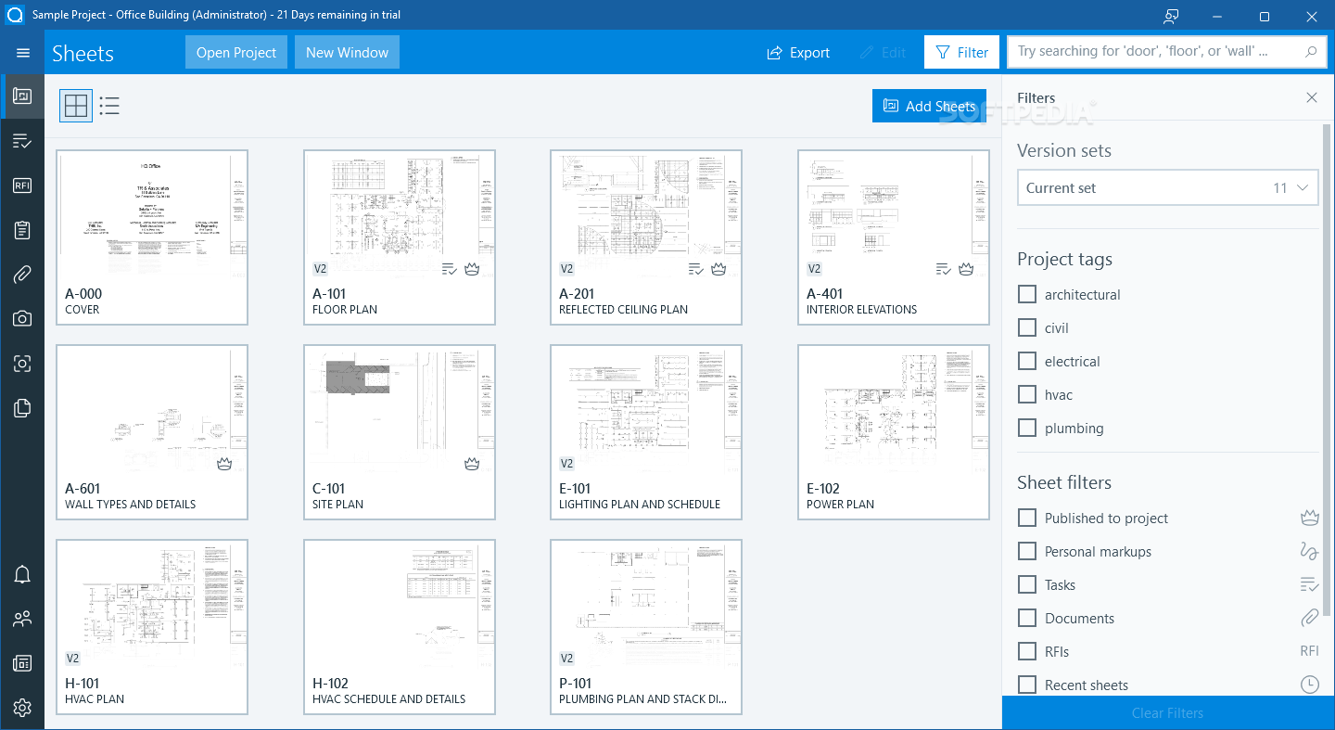This screenshot has width=1335, height=730.
Task: Open the Tasks panel in the sidebar
Action: [x=22, y=140]
